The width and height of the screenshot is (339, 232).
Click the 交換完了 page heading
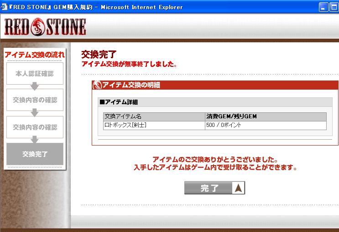(x=99, y=55)
